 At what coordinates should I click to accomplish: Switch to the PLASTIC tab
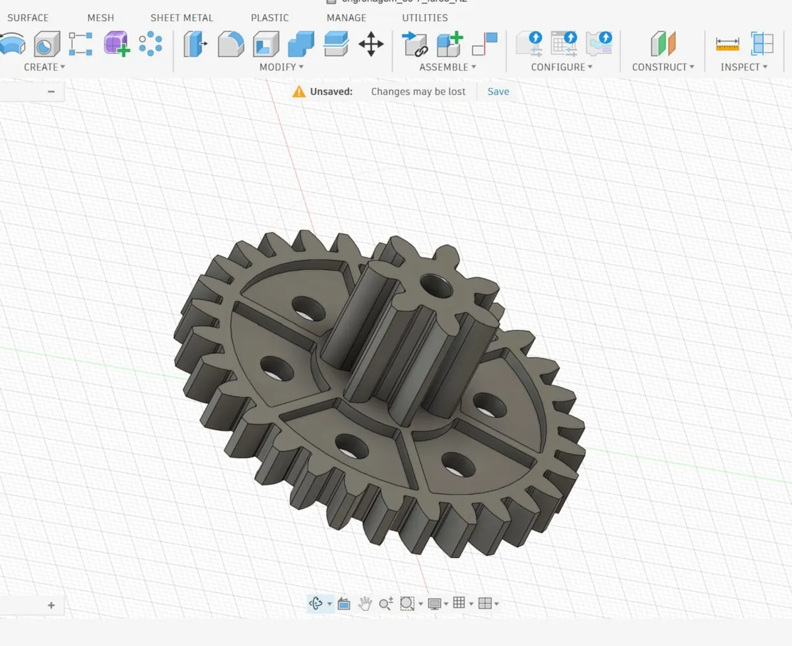pos(270,18)
